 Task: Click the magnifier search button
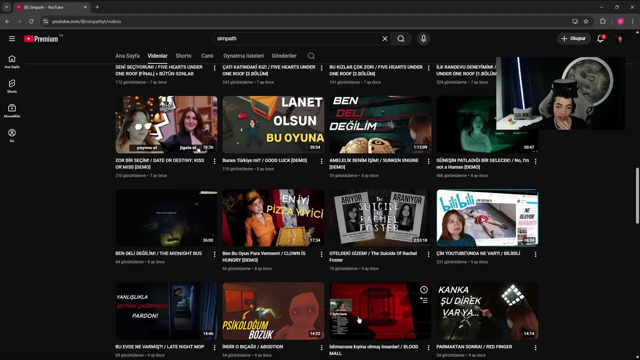coord(401,38)
